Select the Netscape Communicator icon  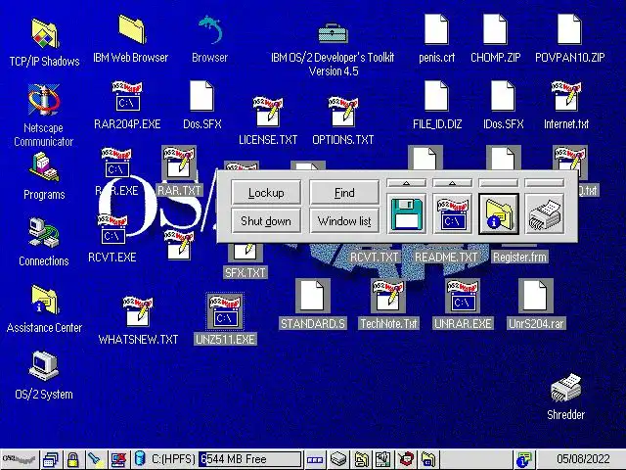point(44,99)
